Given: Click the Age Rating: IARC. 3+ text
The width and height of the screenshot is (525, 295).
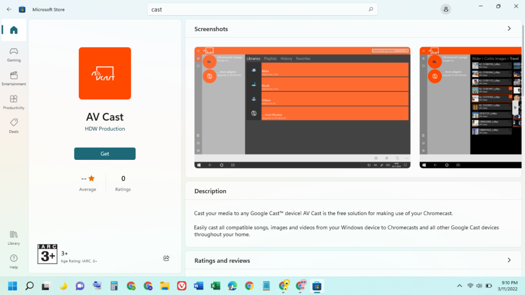Looking at the screenshot, I should pyautogui.click(x=79, y=261).
